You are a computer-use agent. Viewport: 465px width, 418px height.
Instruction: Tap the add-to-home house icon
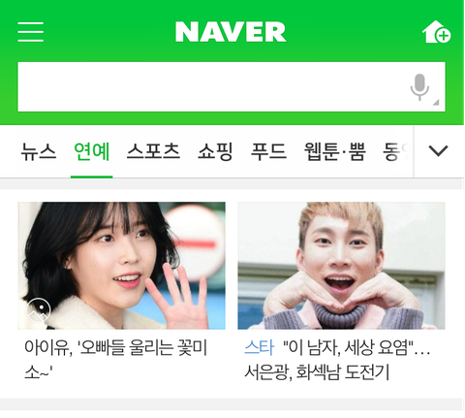(436, 32)
